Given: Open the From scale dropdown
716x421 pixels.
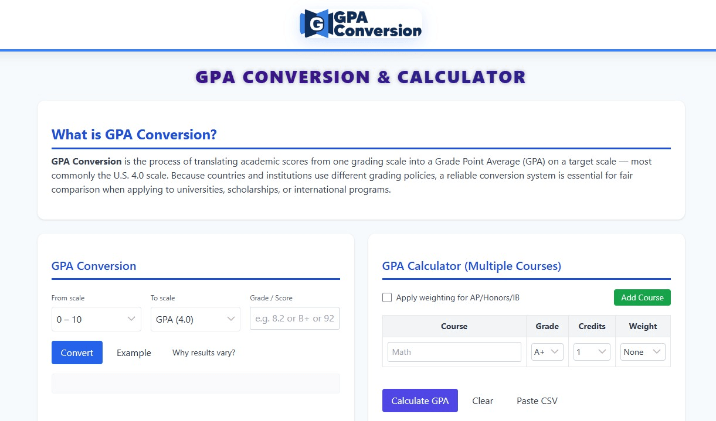Looking at the screenshot, I should (x=96, y=319).
